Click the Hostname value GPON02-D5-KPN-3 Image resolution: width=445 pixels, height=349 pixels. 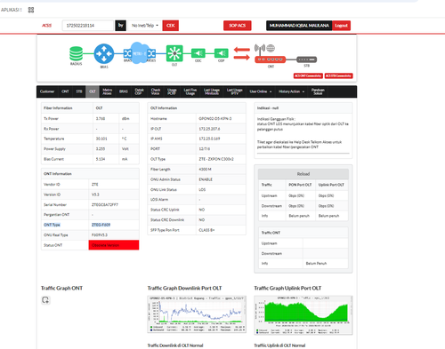click(x=215, y=119)
